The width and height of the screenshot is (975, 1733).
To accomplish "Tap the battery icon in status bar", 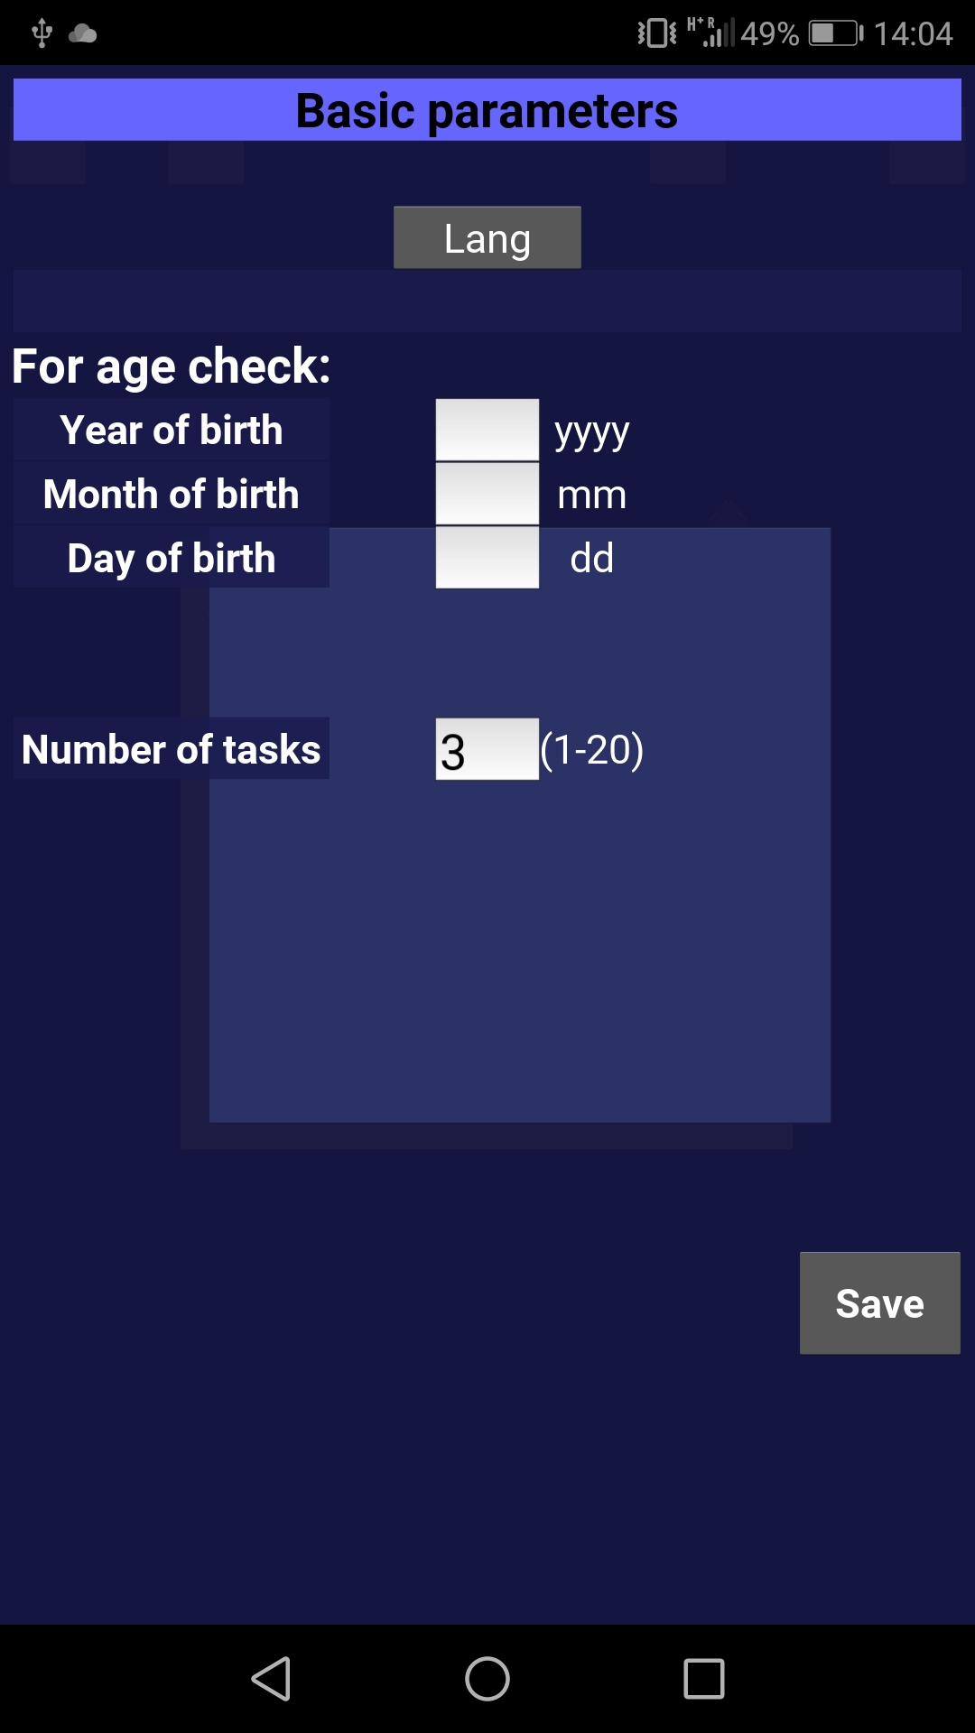I will pos(835,33).
